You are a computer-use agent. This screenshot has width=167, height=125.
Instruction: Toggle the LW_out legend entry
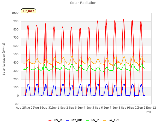pyautogui.click(x=111, y=120)
